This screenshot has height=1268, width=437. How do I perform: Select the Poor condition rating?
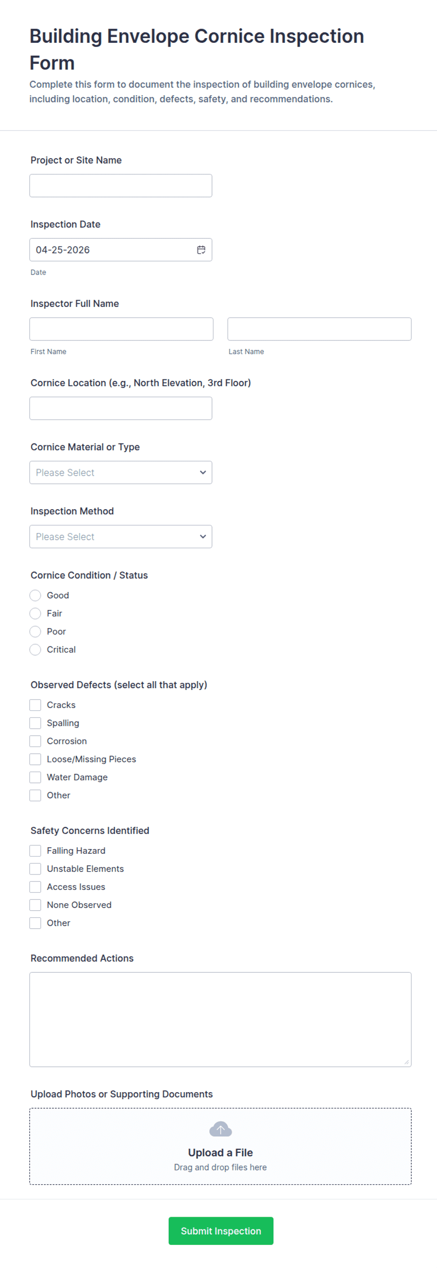[x=35, y=631]
